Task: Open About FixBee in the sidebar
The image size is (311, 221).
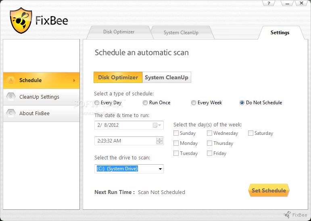Action: tap(41, 114)
